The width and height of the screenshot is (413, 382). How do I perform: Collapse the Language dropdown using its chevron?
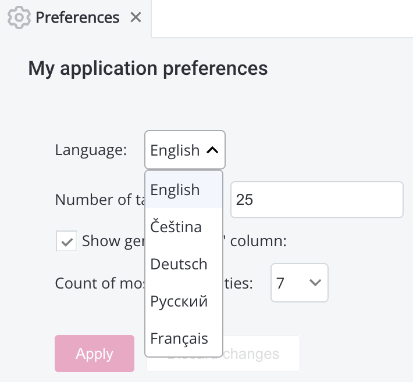(x=212, y=150)
